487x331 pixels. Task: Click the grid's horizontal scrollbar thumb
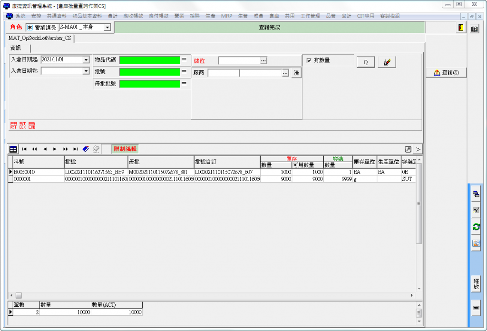19,295
